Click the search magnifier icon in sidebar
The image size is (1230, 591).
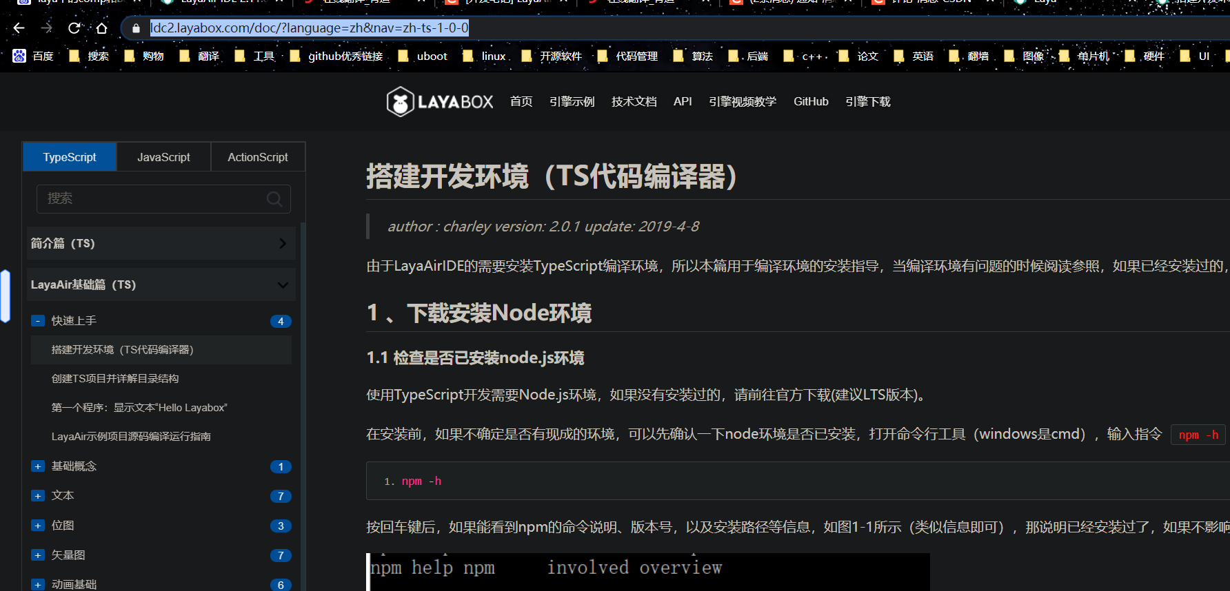click(x=274, y=199)
